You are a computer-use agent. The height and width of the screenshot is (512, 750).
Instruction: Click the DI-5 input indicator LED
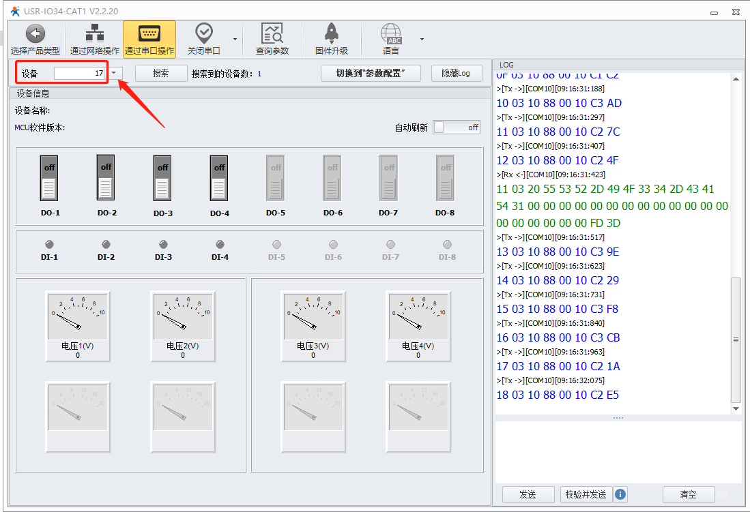pyautogui.click(x=276, y=244)
